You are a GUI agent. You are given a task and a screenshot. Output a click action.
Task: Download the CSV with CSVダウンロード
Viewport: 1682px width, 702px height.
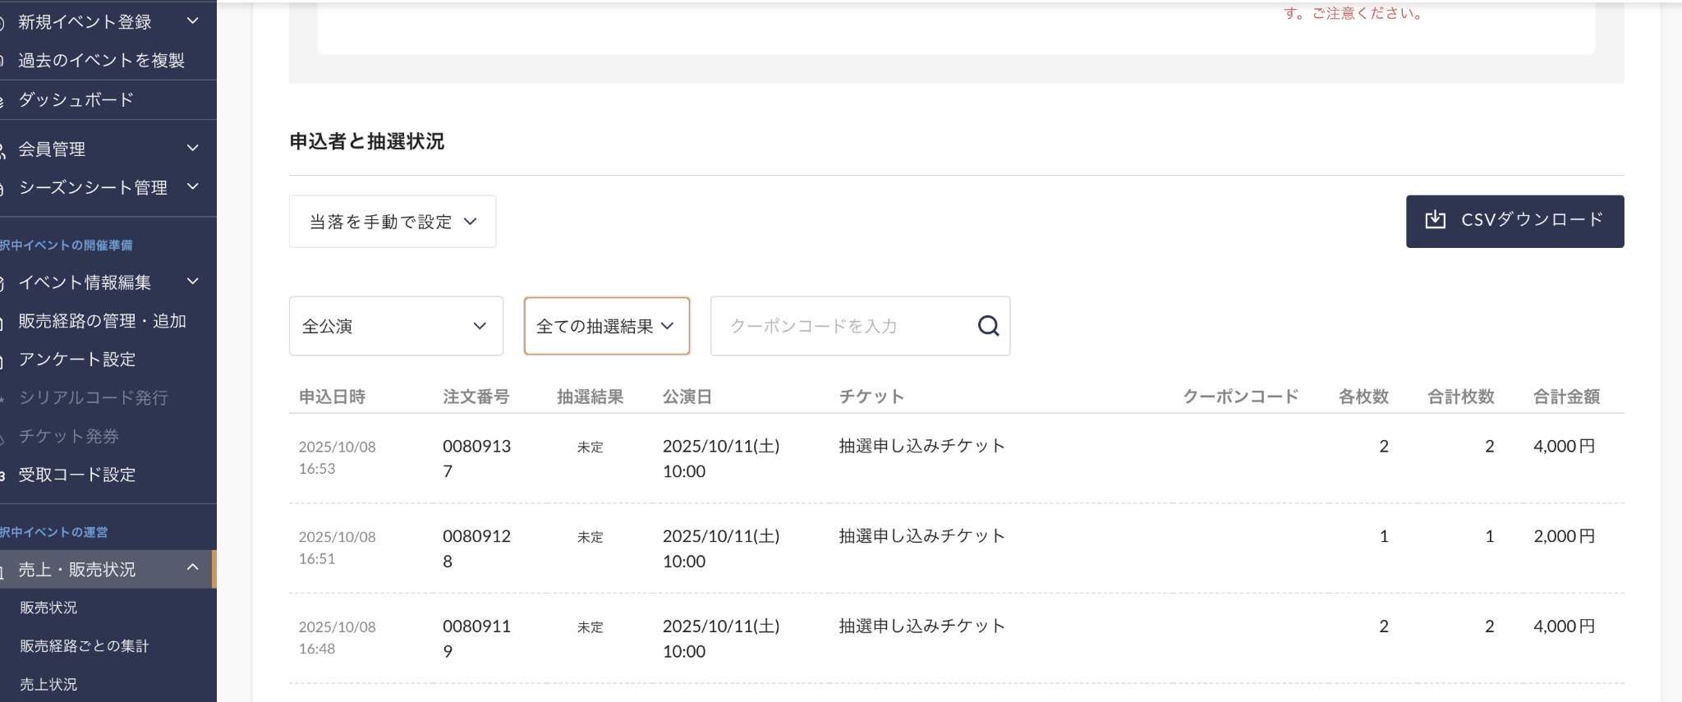point(1514,221)
